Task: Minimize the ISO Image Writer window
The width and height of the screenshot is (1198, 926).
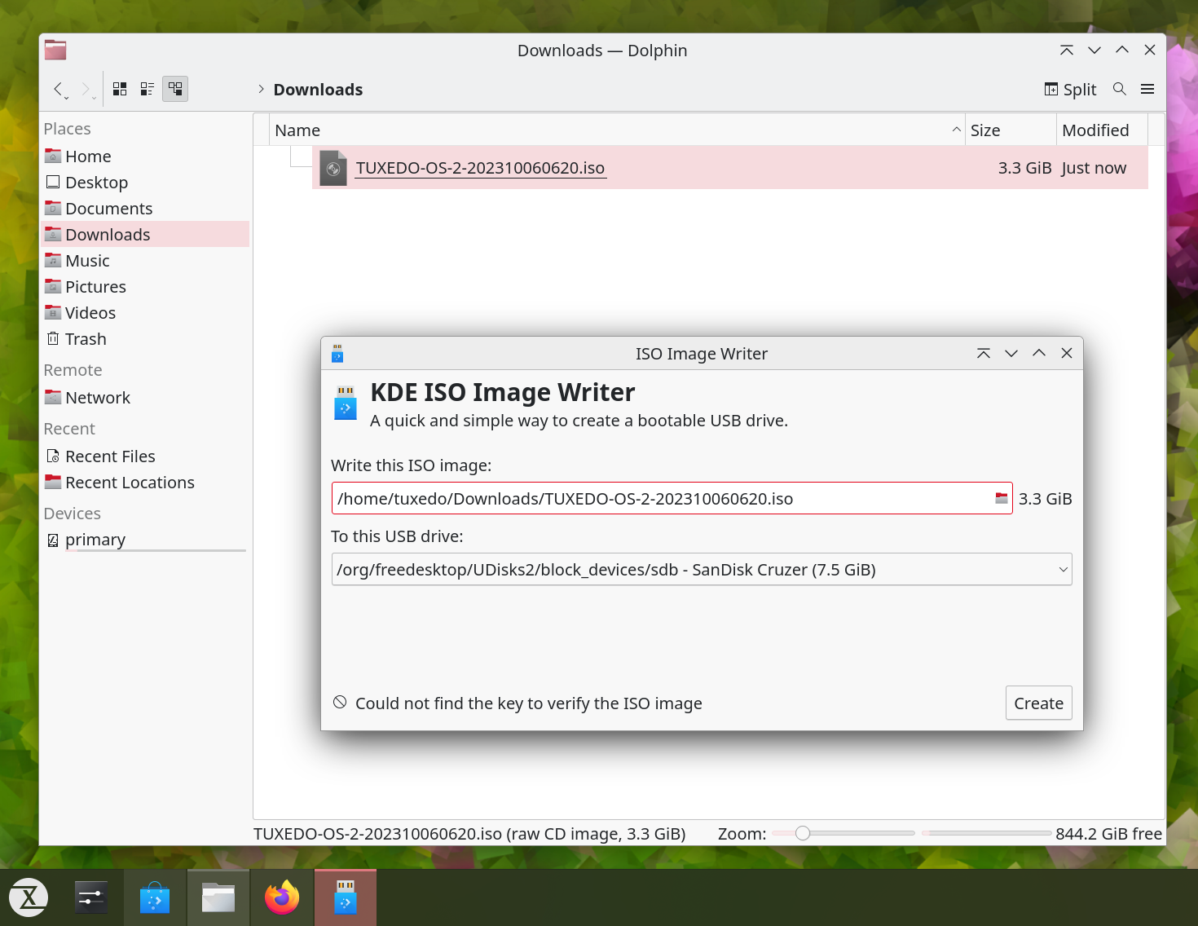Action: pos(1011,353)
